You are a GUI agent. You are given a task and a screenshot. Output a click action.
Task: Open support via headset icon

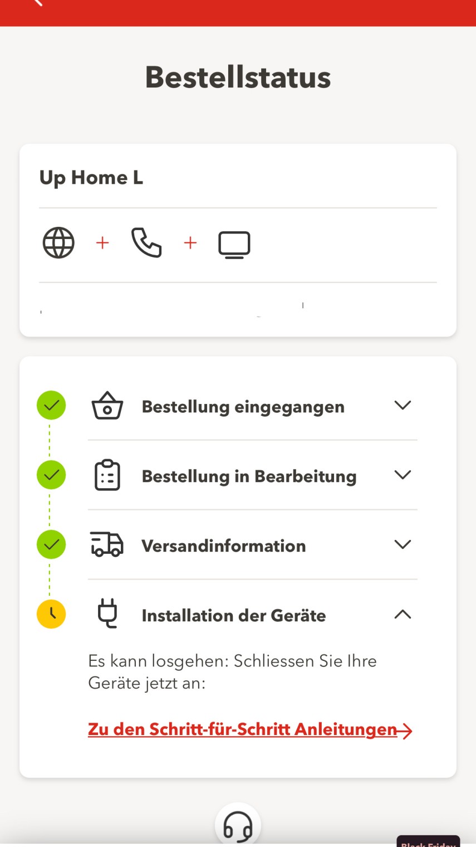tap(238, 826)
